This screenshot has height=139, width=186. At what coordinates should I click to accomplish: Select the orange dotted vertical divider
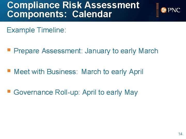(x=157, y=10)
